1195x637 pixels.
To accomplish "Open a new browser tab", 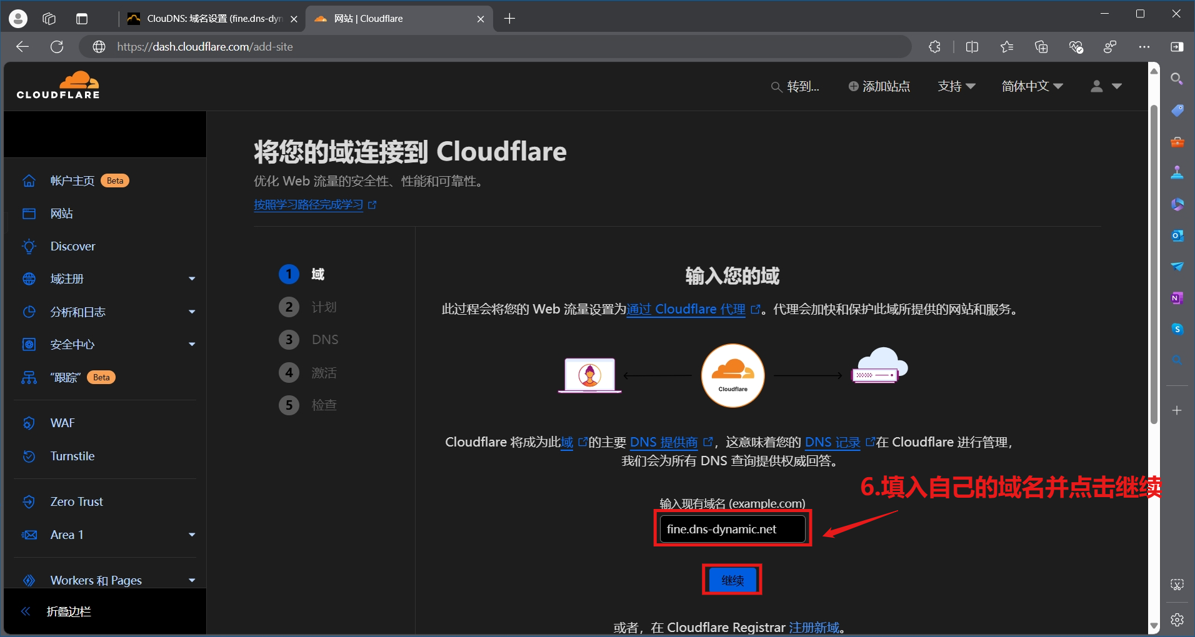I will [x=509, y=19].
